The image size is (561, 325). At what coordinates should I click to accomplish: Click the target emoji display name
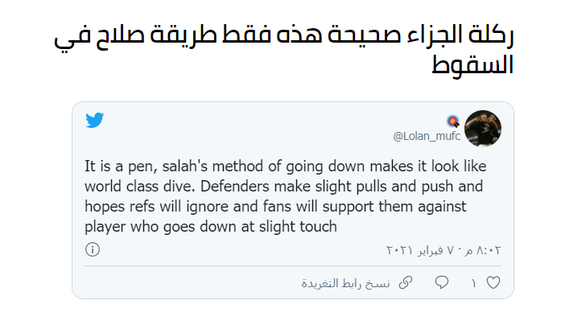click(453, 121)
